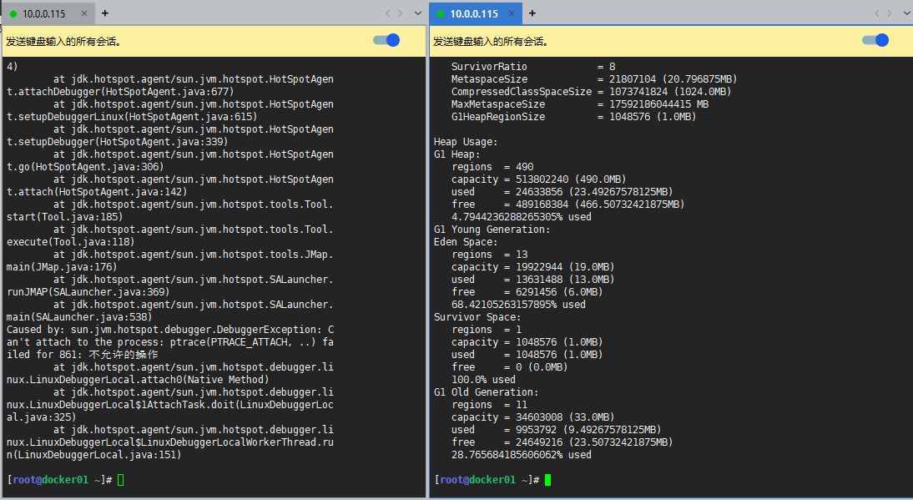This screenshot has width=913, height=500.
Task: Open the tab list dropdown in left pane
Action: tap(416, 13)
